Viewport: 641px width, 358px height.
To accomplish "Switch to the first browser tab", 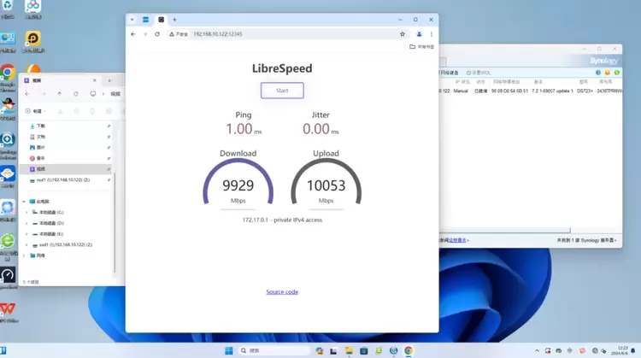I will click(145, 19).
